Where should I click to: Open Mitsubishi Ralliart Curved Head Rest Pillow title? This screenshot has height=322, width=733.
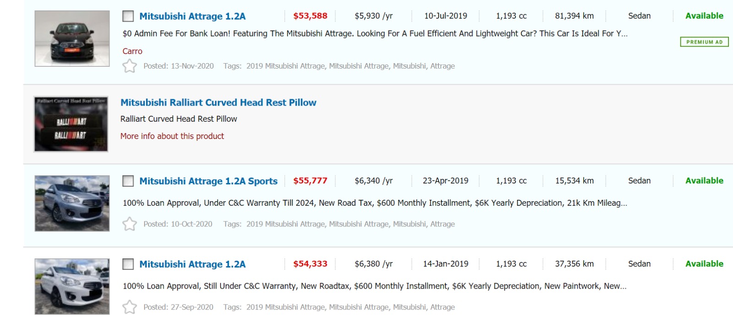(x=218, y=102)
